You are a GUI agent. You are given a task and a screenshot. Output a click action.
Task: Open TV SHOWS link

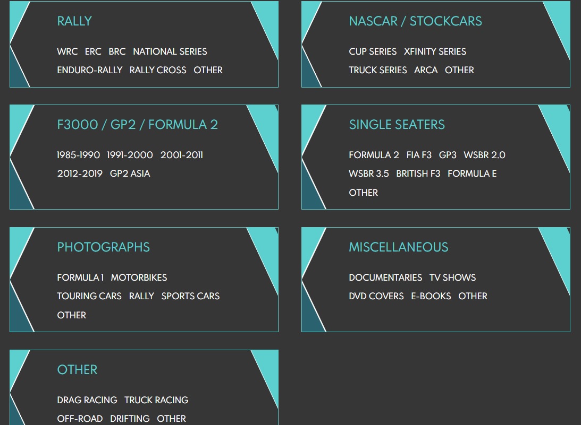tap(452, 277)
